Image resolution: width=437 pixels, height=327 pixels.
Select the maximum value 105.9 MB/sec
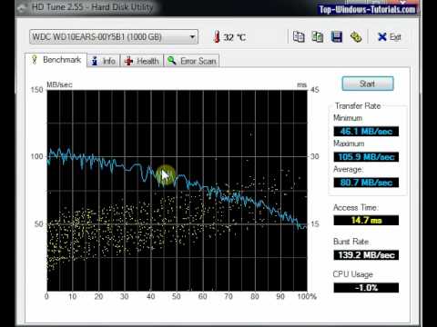pos(366,157)
